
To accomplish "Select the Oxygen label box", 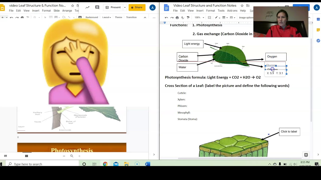I will click(276, 57).
